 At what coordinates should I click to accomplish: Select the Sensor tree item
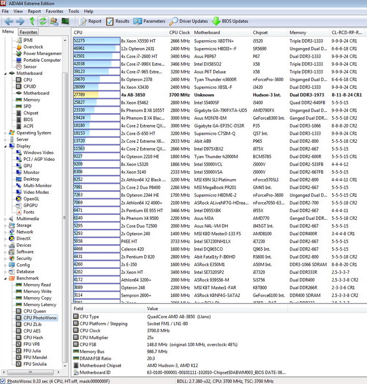coord(30,67)
